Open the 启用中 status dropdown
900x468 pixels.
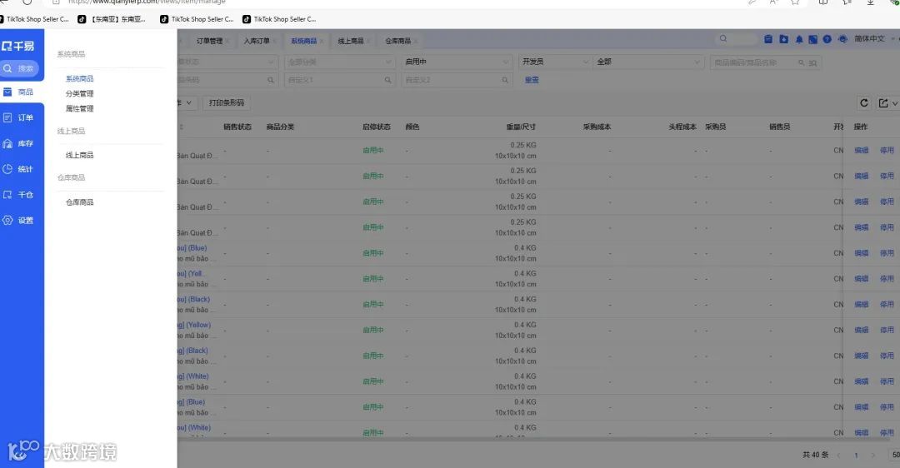point(457,62)
